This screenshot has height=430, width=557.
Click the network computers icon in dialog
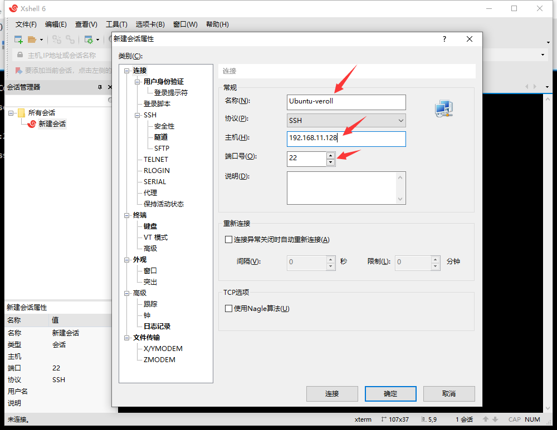tap(444, 108)
